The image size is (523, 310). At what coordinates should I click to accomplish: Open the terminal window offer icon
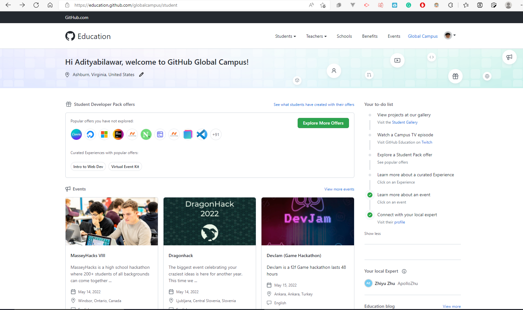click(x=160, y=134)
